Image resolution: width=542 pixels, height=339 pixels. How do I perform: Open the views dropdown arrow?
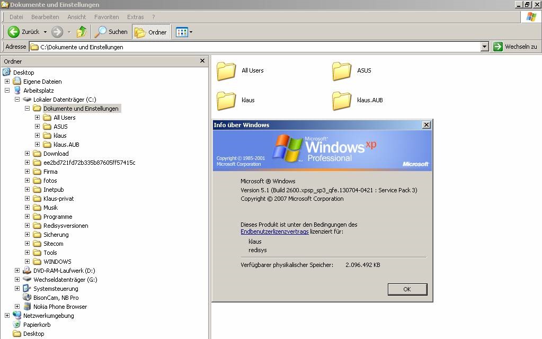191,32
